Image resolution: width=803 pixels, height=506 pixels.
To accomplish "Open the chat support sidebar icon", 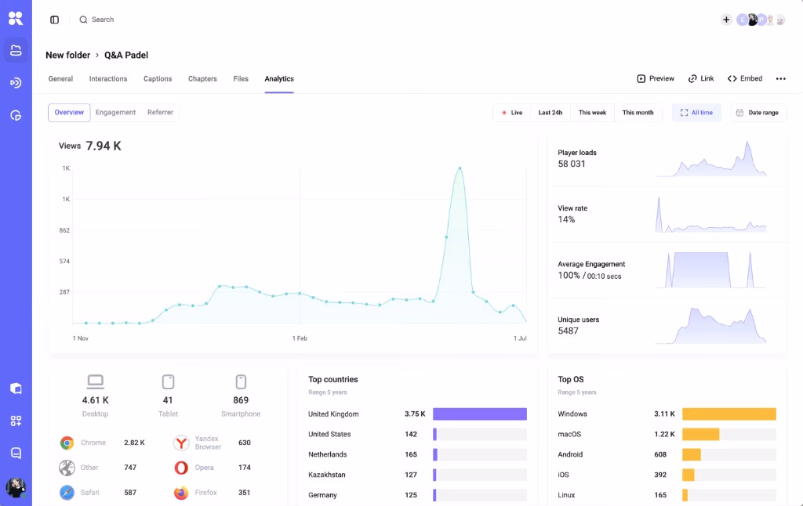I will tap(16, 453).
